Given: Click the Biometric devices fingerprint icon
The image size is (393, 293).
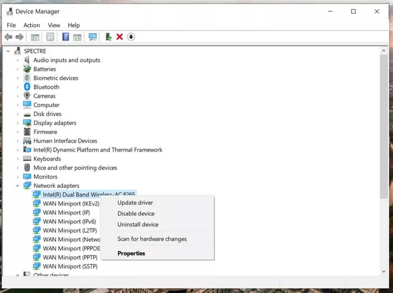Looking at the screenshot, I should tap(27, 77).
